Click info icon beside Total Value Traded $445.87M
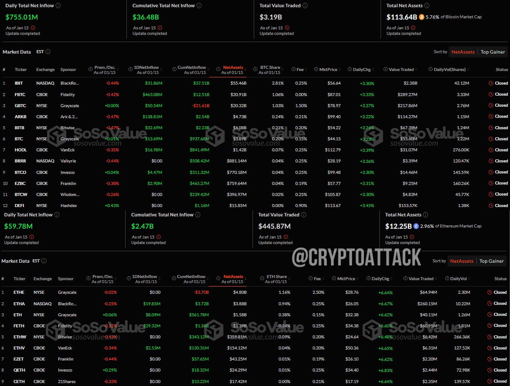Screen dimensions: 510x386 [304, 215]
